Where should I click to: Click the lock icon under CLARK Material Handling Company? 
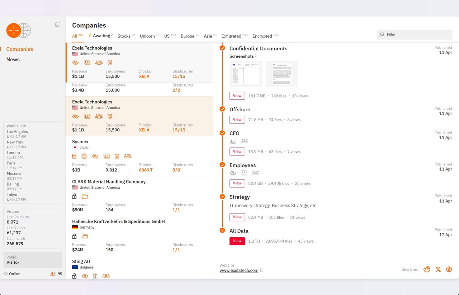(x=74, y=196)
